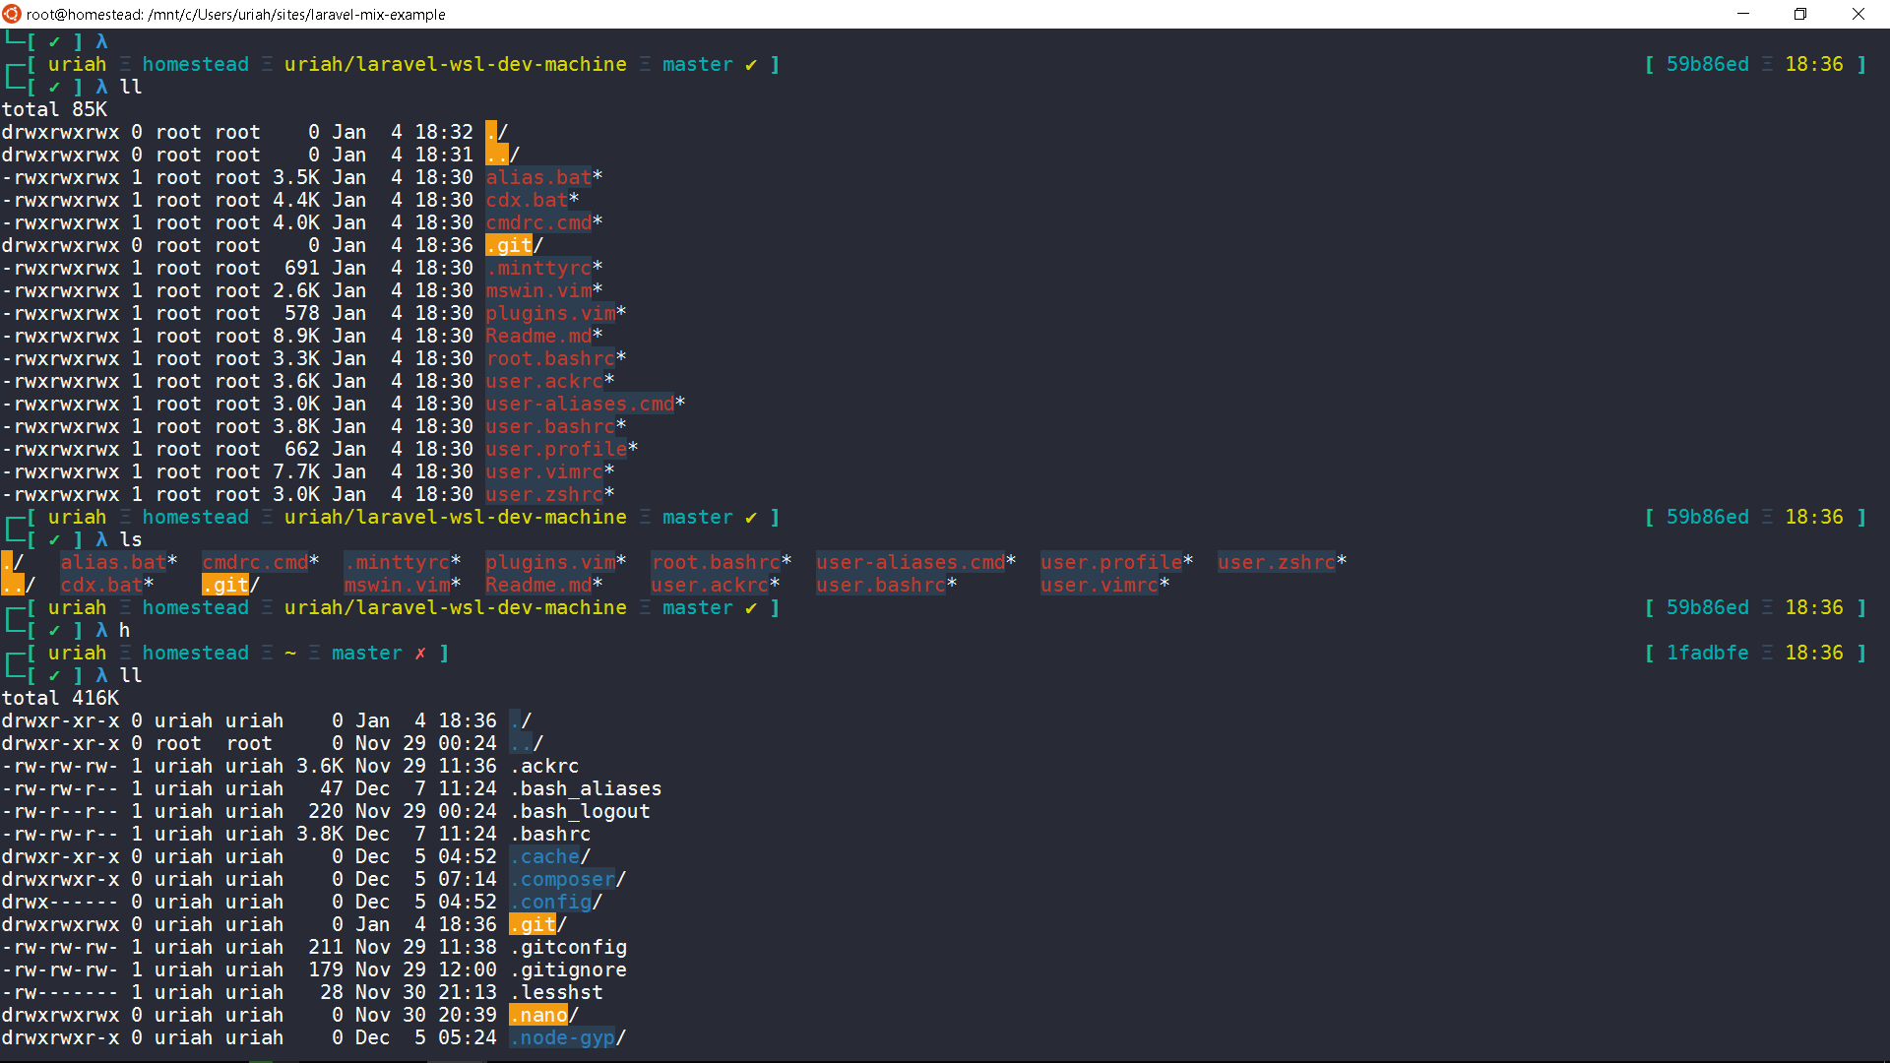Click the .cache directory entry
Screen dimensions: 1890x1063
pyautogui.click(x=544, y=856)
